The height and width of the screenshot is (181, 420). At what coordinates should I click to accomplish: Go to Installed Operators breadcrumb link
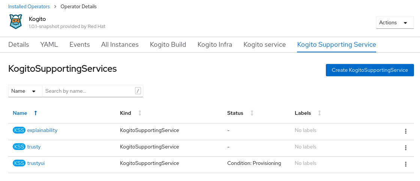click(x=29, y=6)
